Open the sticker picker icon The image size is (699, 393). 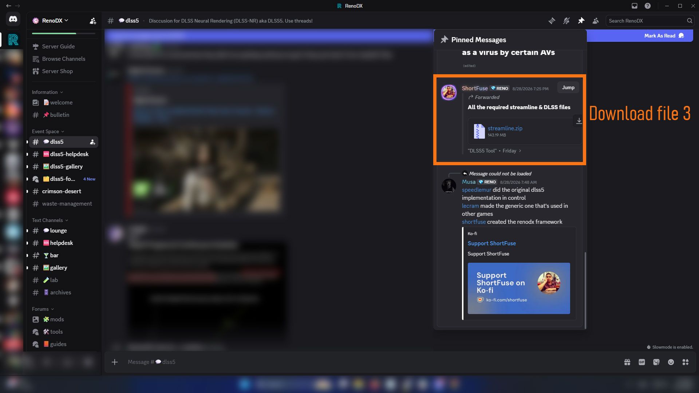tap(656, 362)
